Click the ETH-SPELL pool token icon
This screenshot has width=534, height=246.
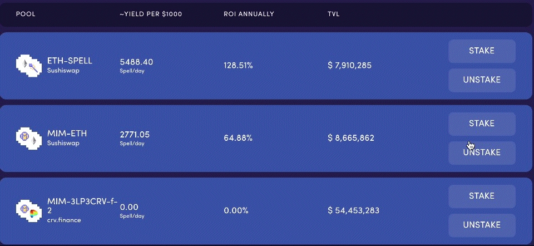[29, 66]
